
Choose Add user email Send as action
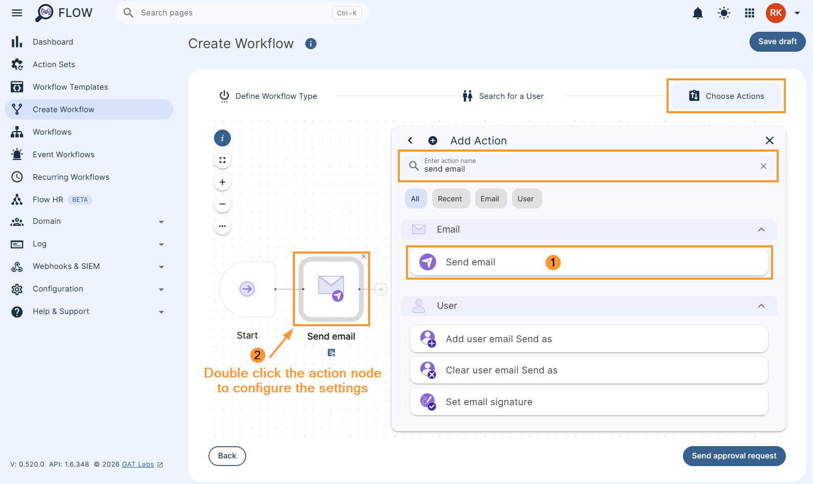(x=589, y=339)
